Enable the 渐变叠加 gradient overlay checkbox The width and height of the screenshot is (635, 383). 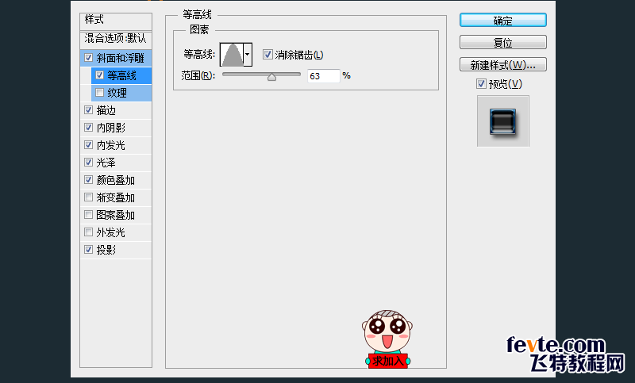coord(87,197)
